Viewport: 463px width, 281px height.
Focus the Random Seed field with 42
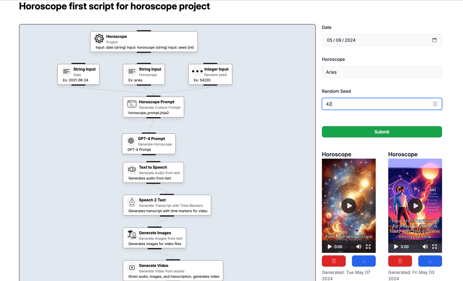382,104
